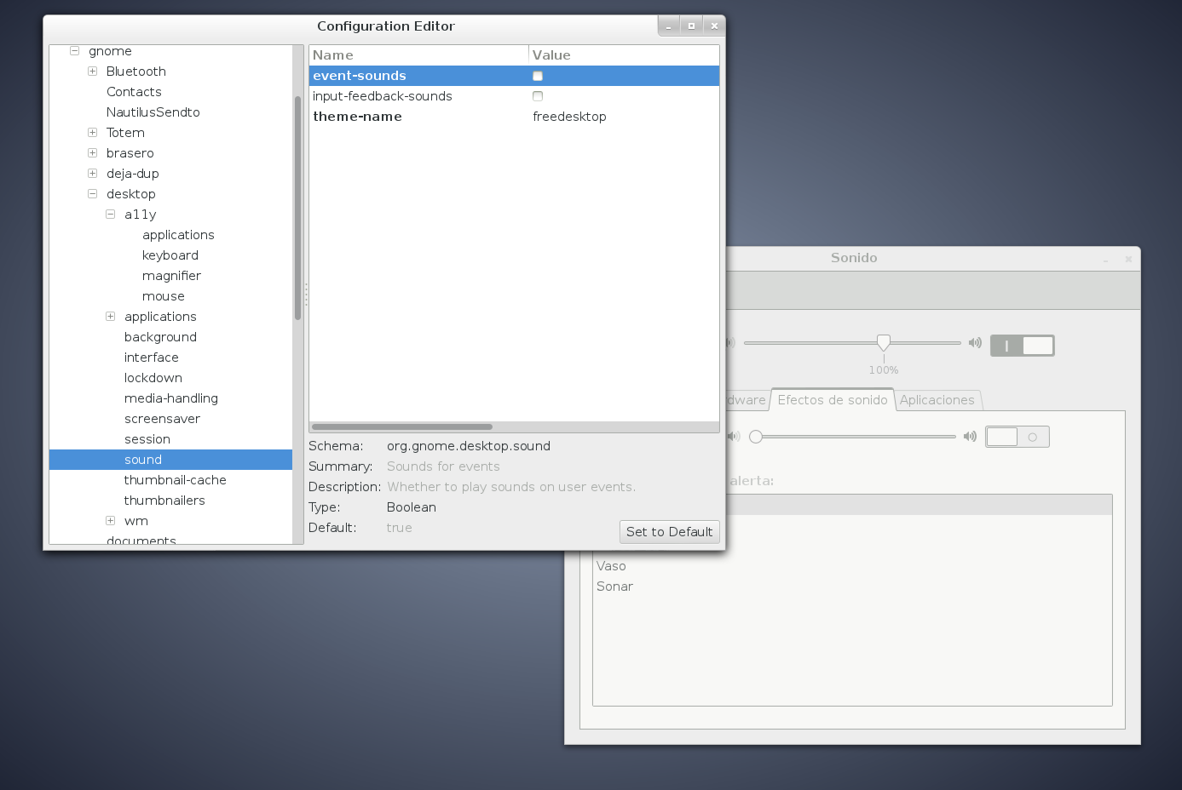
Task: Close the Sonido window
Action: [x=1127, y=259]
